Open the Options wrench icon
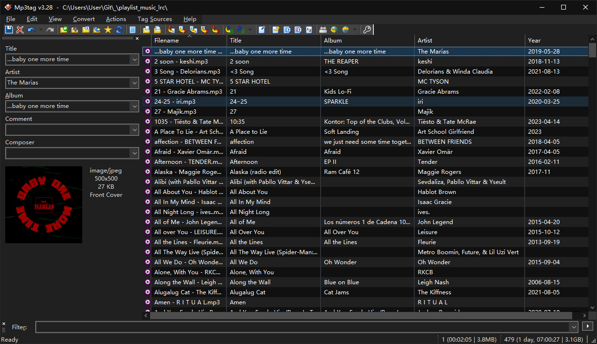The width and height of the screenshot is (597, 344). click(x=367, y=30)
